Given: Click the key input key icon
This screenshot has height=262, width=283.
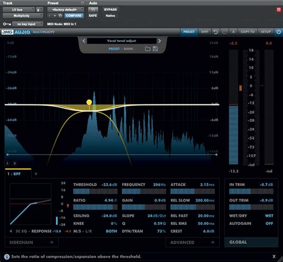Looking at the screenshot, I should [7, 24].
